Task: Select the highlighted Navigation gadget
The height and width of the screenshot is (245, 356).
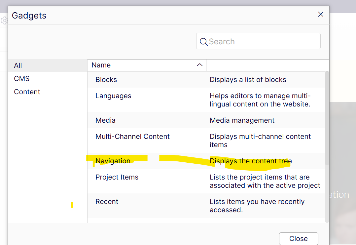Action: pos(113,161)
